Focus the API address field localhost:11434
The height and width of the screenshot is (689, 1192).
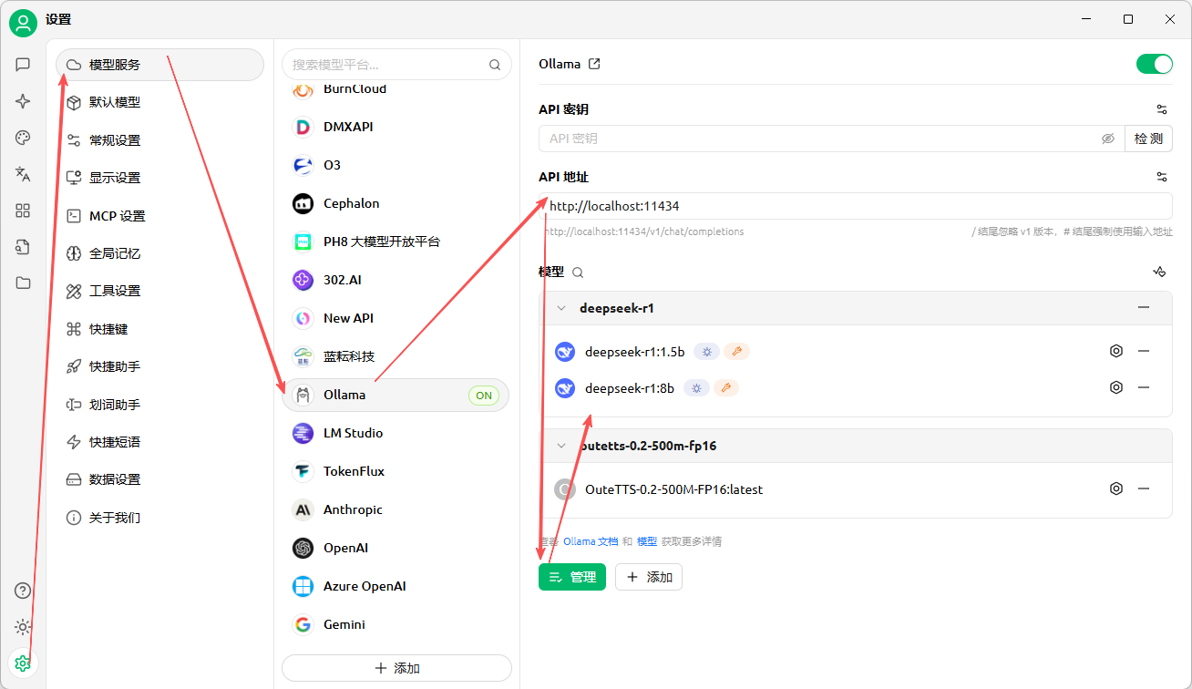coord(856,206)
